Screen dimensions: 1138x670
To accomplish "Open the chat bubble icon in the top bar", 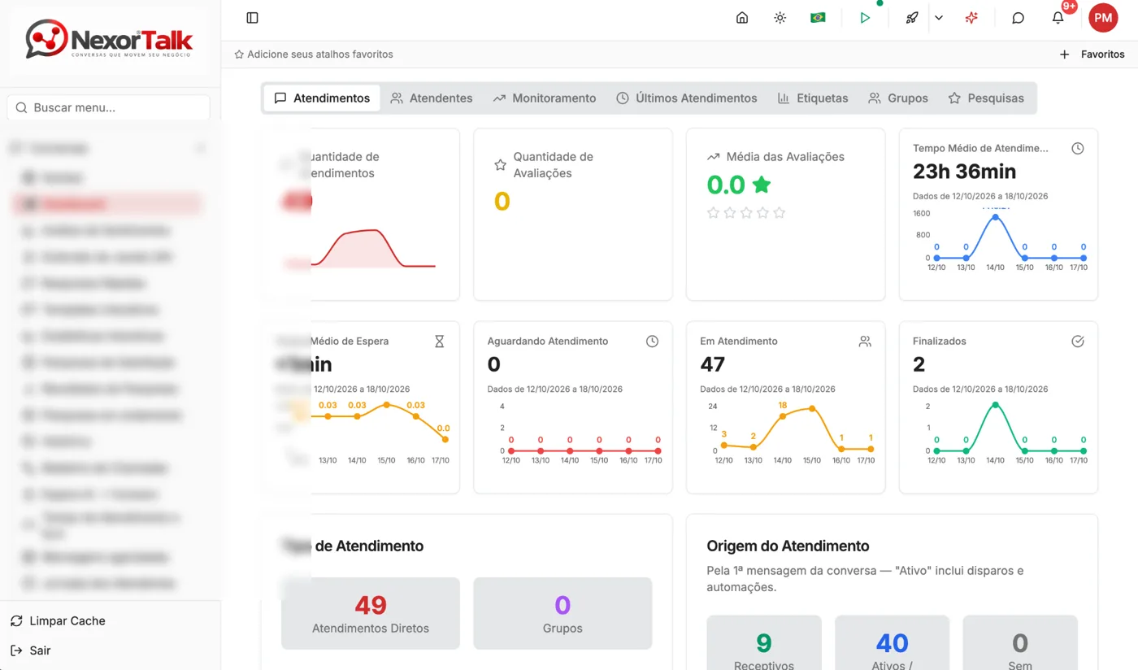I will coord(1018,18).
